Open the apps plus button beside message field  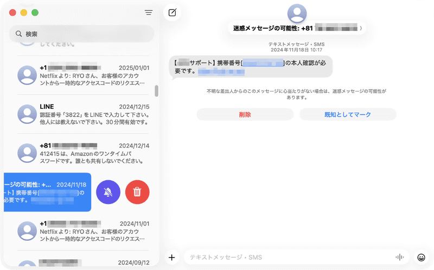click(172, 258)
